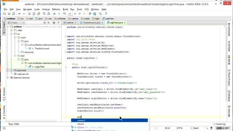Image resolution: width=233 pixels, height=131 pixels.
Task: Click the Cut scissors icon
Action: coord(29,14)
